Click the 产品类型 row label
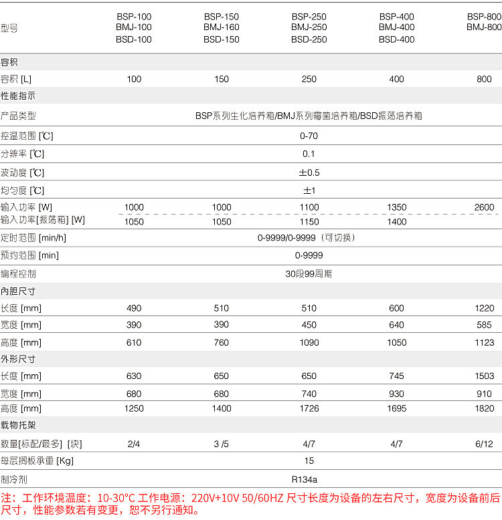Viewport: 502px width, 520px height. click(18, 116)
